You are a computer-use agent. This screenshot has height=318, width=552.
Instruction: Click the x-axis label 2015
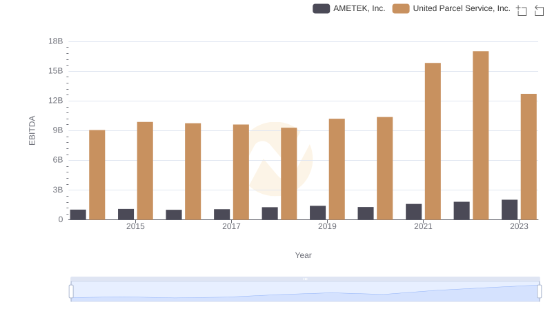pyautogui.click(x=135, y=226)
